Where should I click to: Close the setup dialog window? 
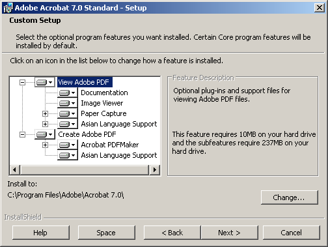(320, 8)
